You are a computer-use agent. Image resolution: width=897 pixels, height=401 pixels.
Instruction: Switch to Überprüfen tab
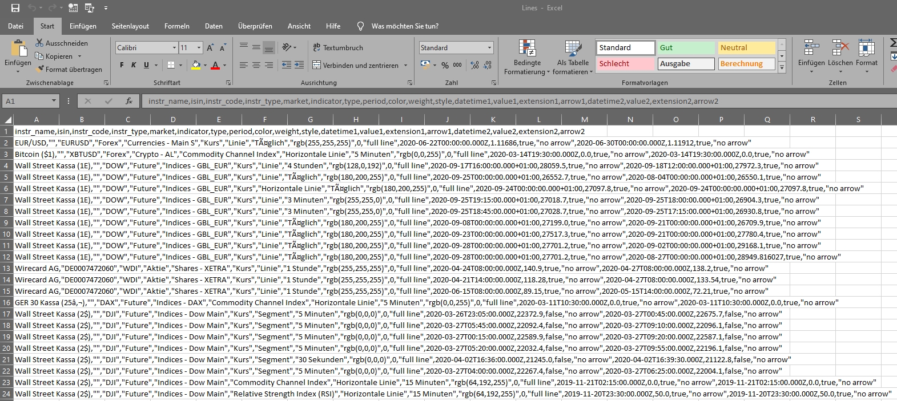[255, 26]
